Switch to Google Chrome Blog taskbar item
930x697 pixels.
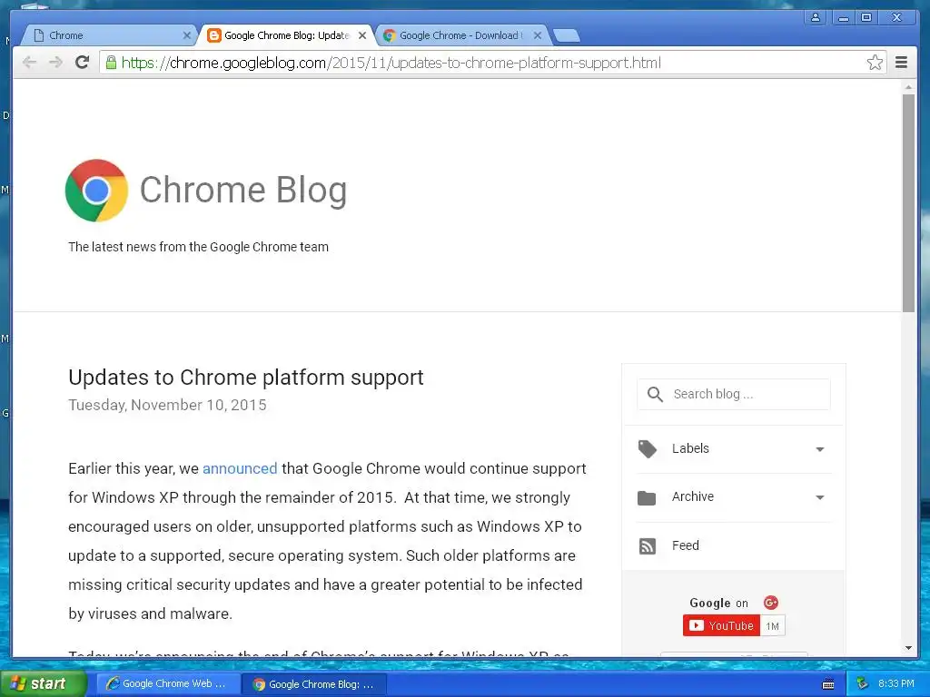314,684
